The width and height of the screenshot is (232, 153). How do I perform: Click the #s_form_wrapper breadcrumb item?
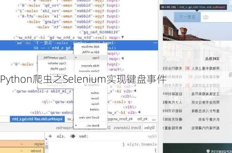(120, 119)
